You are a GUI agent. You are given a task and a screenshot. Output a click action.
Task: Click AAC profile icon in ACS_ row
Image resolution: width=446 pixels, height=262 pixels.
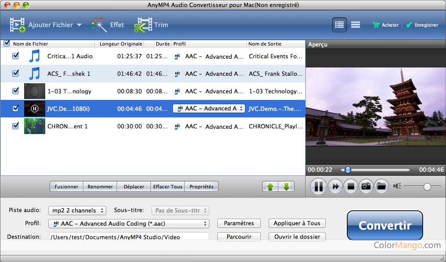click(x=177, y=74)
